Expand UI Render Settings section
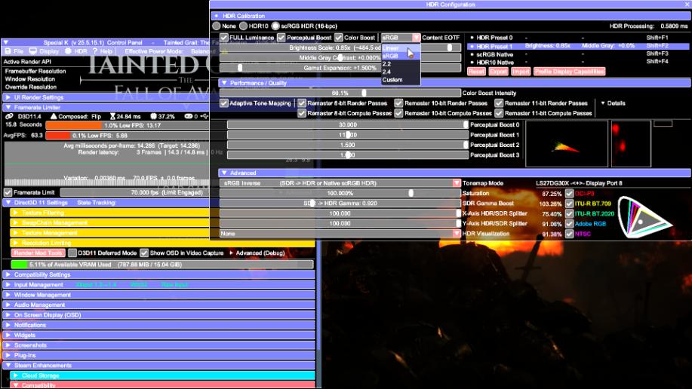Image resolution: width=692 pixels, height=389 pixels. [158, 97]
